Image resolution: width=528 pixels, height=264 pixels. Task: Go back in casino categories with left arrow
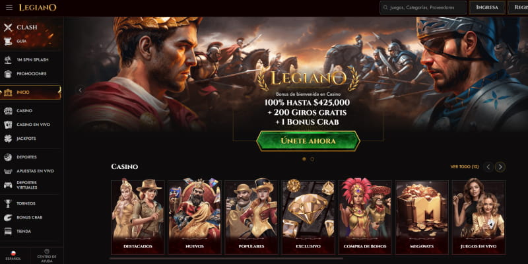coord(488,167)
